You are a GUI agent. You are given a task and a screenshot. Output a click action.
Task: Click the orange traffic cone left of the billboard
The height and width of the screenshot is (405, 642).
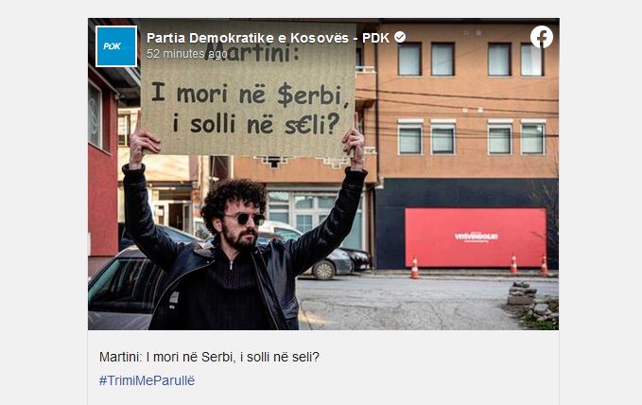pos(414,268)
